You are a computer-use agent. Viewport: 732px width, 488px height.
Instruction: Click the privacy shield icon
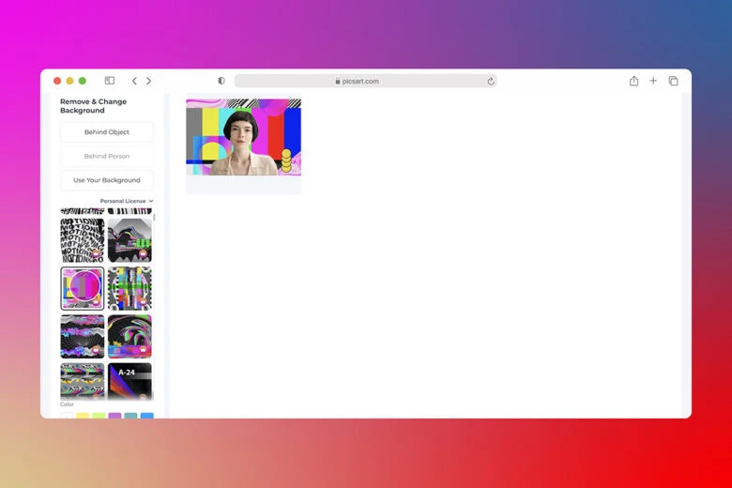click(221, 81)
